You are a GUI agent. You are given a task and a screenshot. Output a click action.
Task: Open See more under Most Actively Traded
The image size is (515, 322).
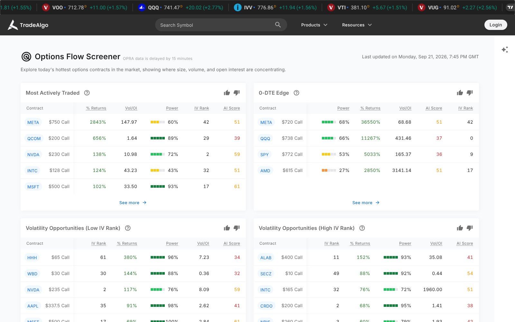133,203
